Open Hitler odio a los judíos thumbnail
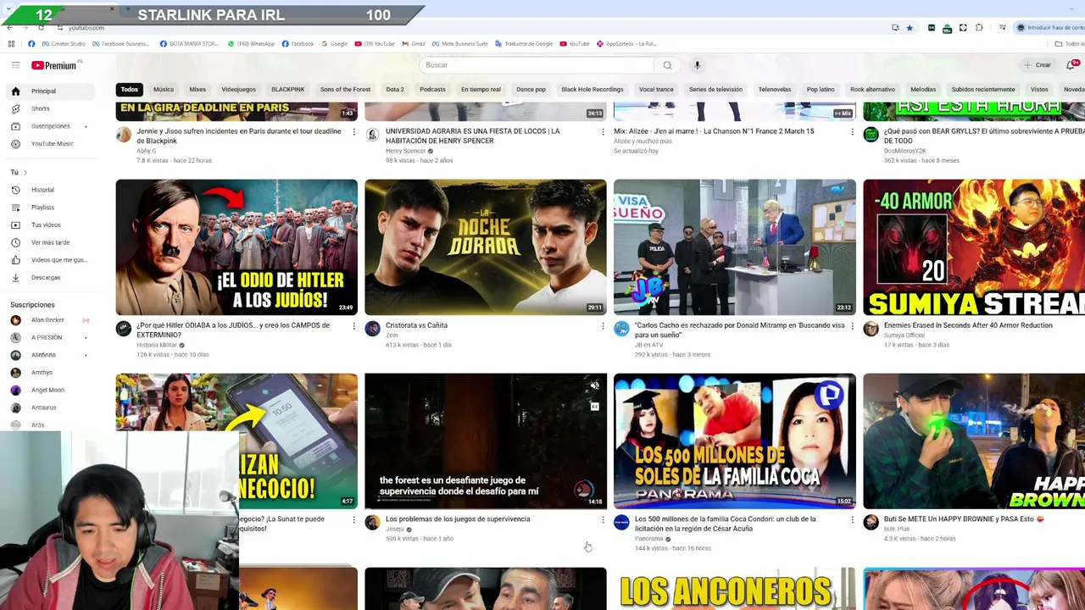Image resolution: width=1085 pixels, height=610 pixels. [x=236, y=247]
